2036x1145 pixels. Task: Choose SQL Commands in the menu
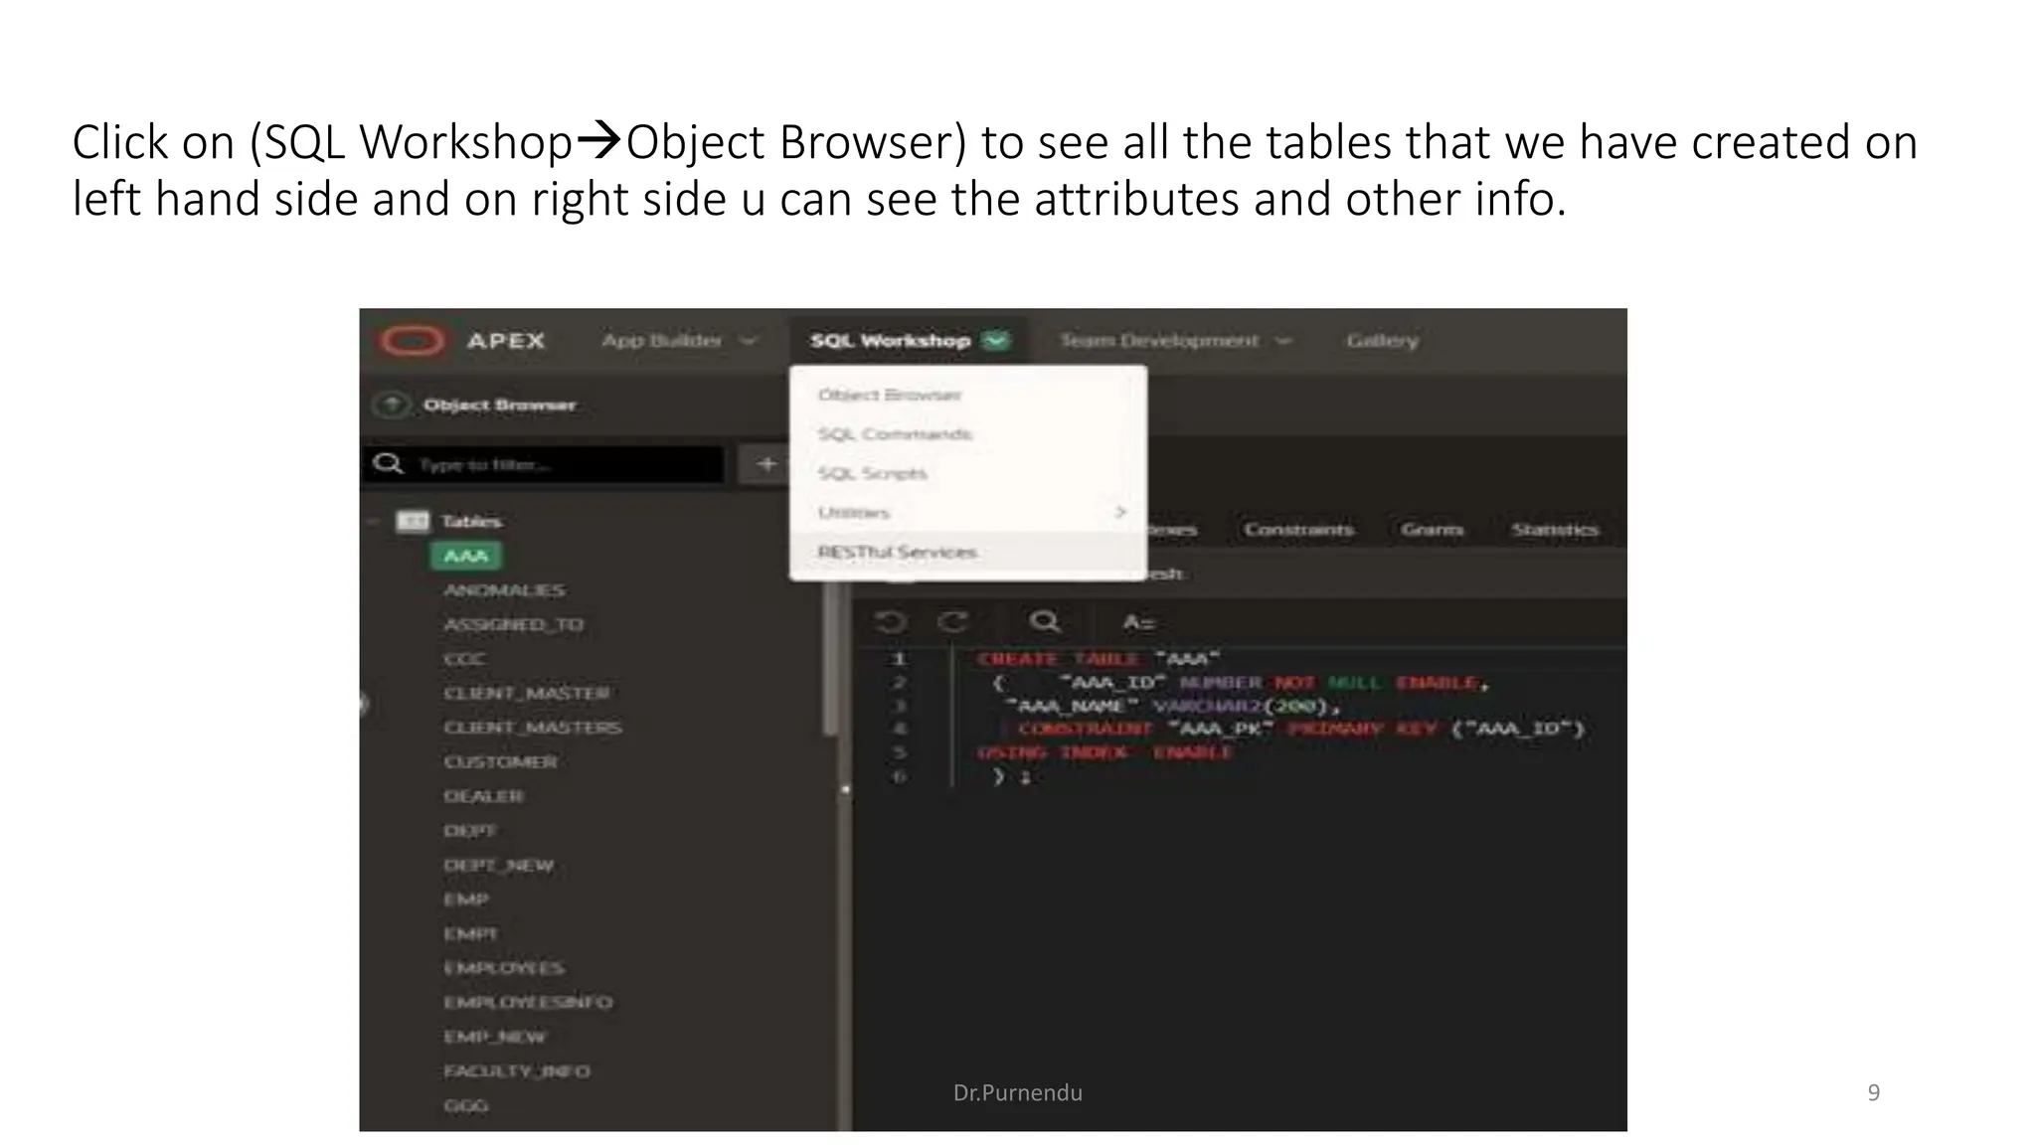coord(895,434)
